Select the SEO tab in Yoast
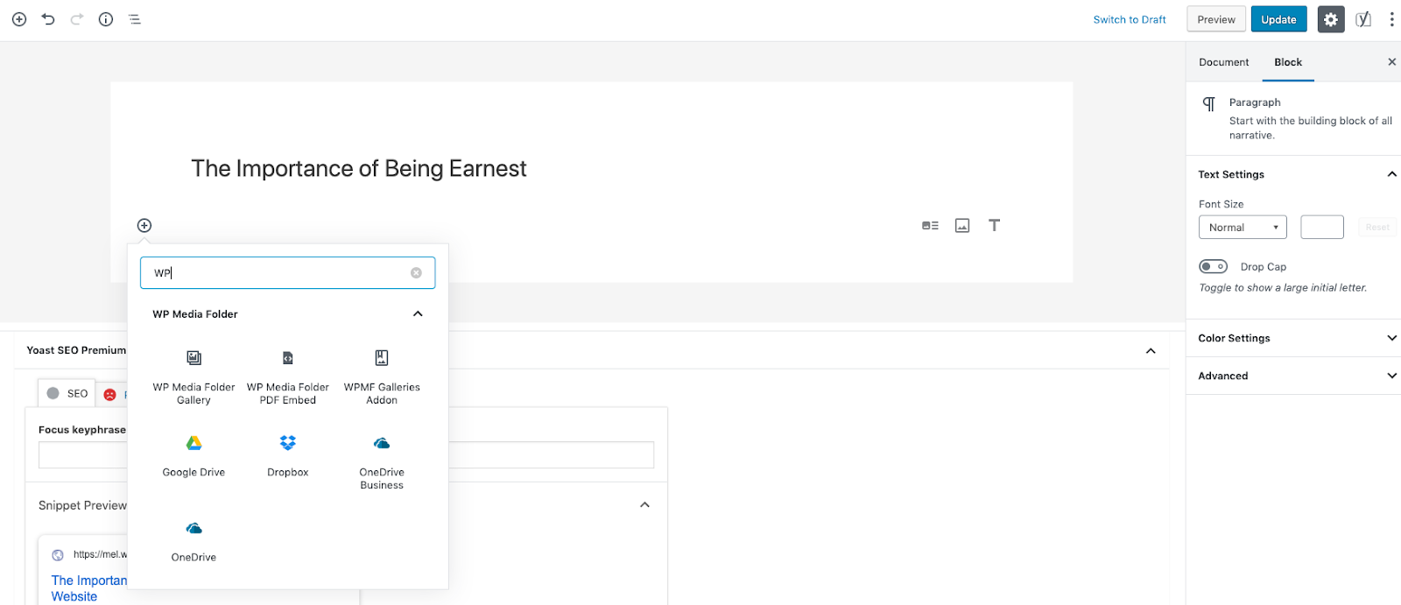This screenshot has height=605, width=1401. pyautogui.click(x=67, y=394)
